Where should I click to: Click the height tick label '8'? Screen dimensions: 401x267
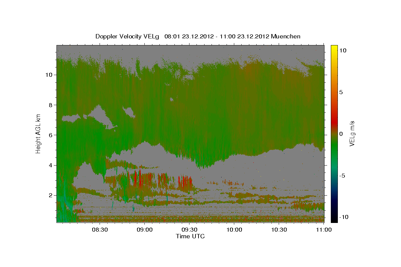(51, 105)
